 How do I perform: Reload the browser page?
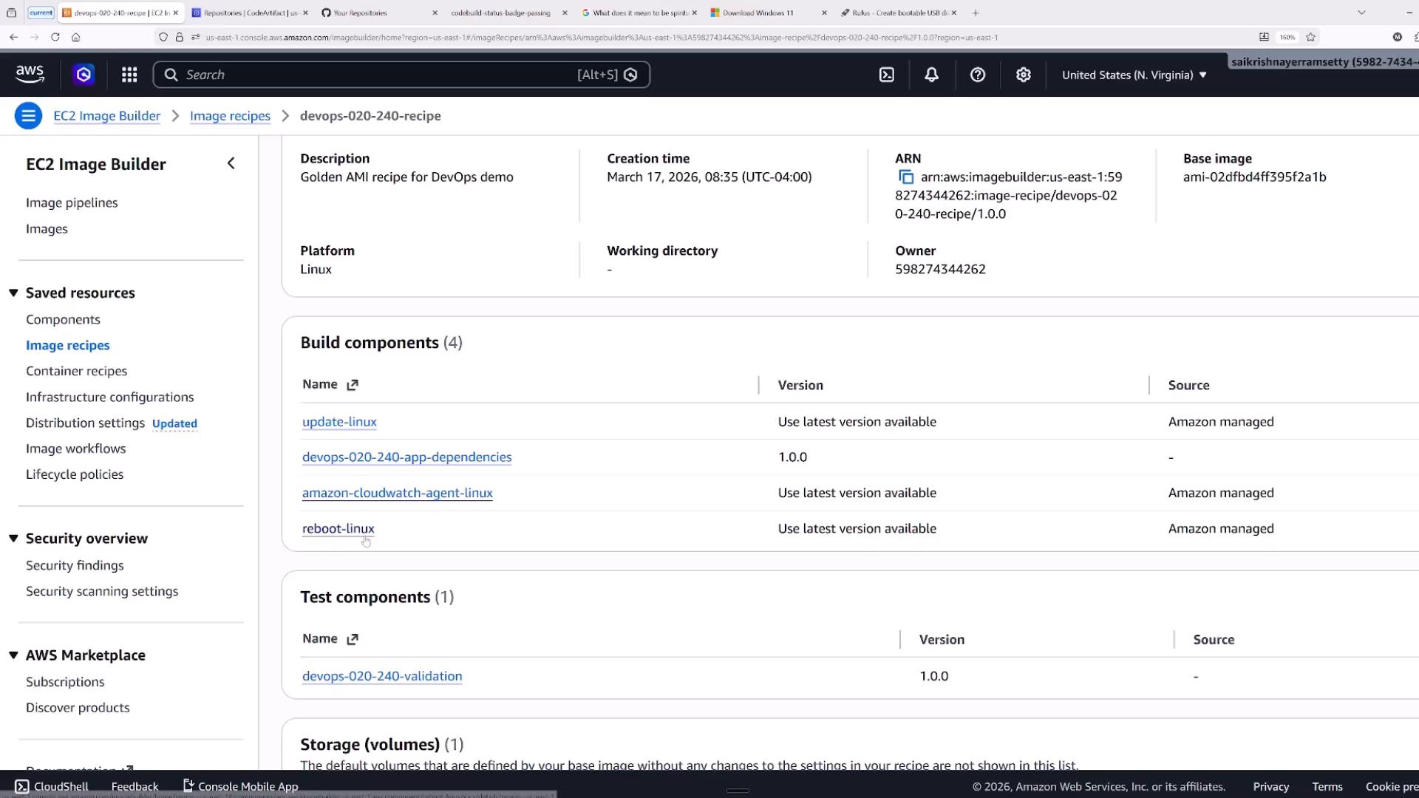[55, 37]
